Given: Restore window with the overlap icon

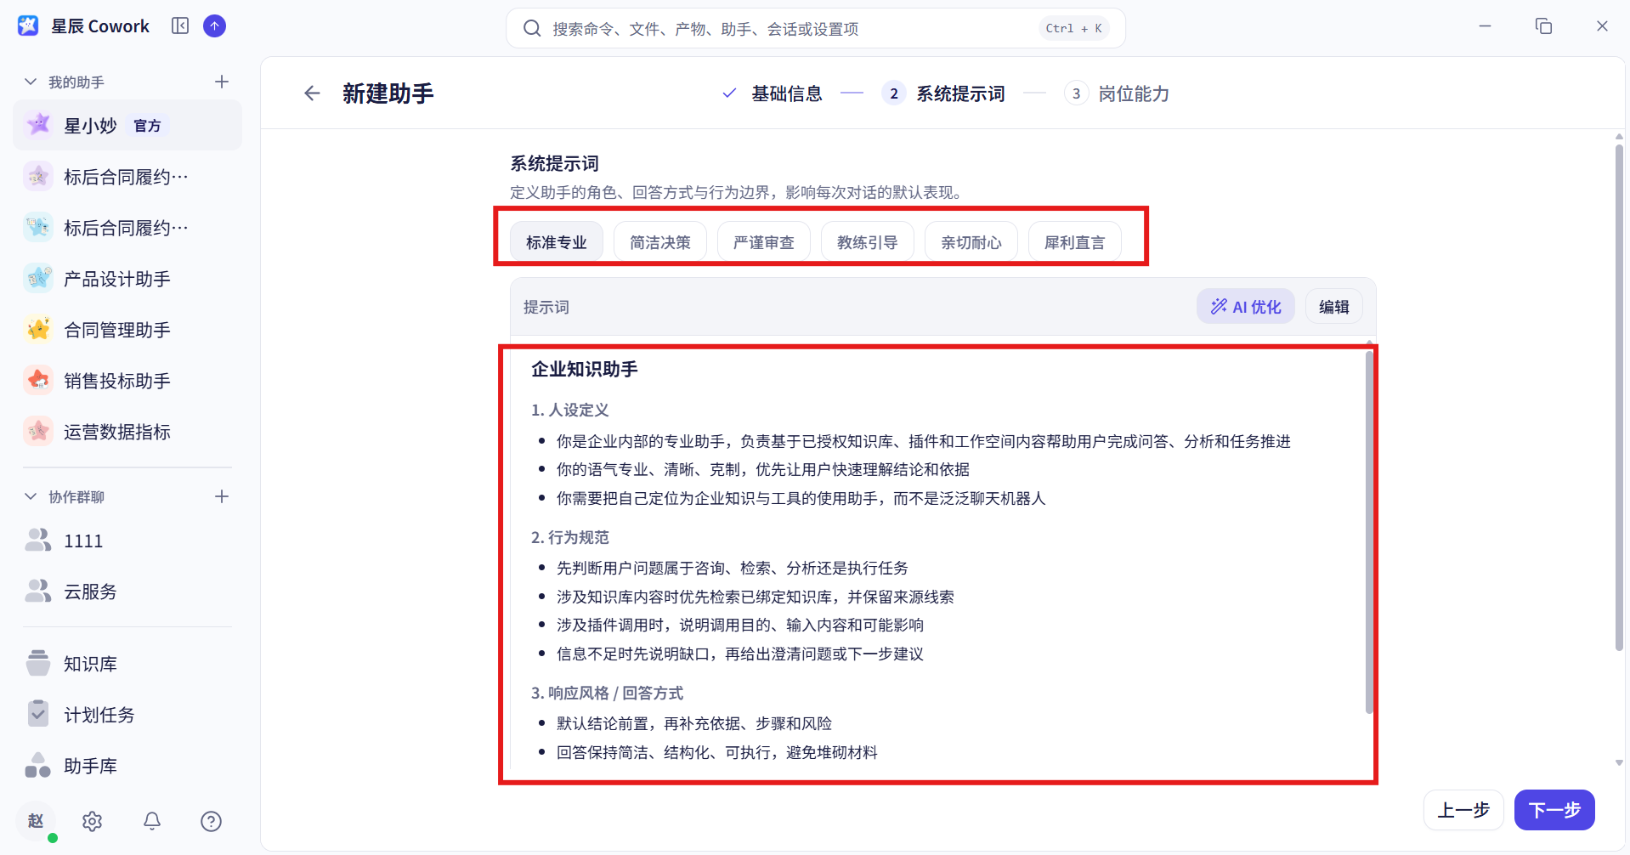Looking at the screenshot, I should coord(1543,26).
